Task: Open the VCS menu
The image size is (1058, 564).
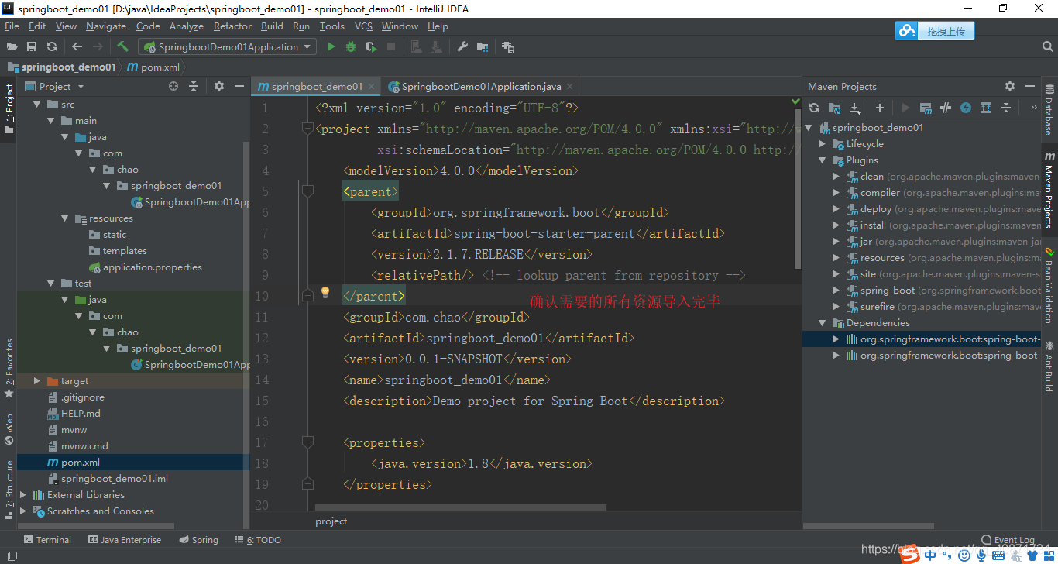Action: [x=363, y=26]
